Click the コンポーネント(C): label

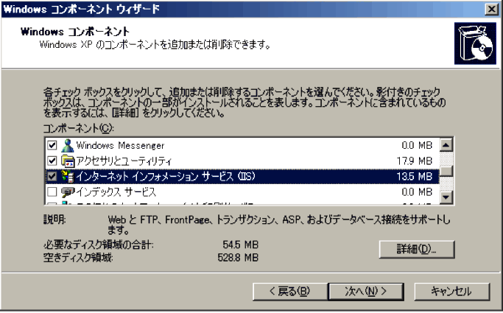[79, 128]
